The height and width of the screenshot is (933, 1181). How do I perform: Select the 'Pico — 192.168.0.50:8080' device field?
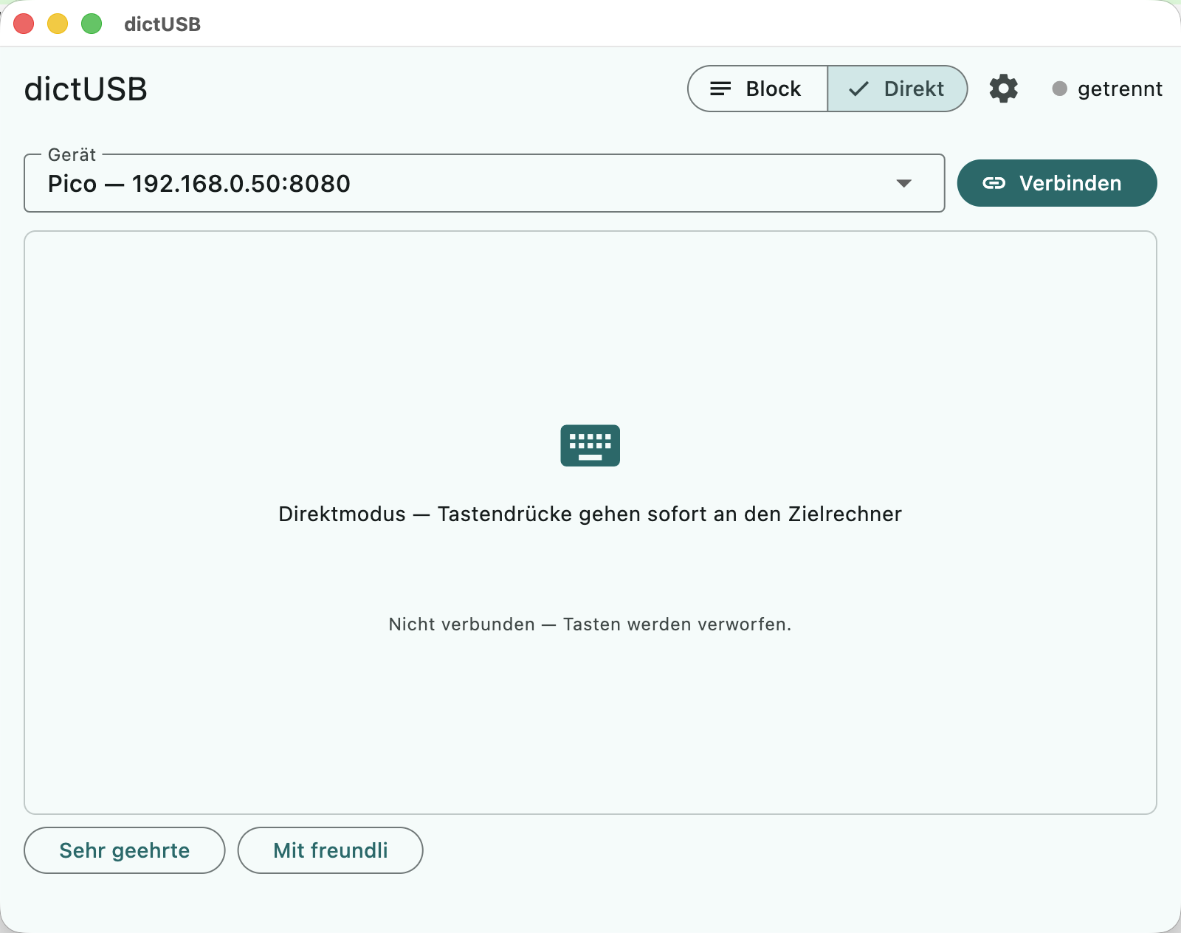[x=484, y=183]
